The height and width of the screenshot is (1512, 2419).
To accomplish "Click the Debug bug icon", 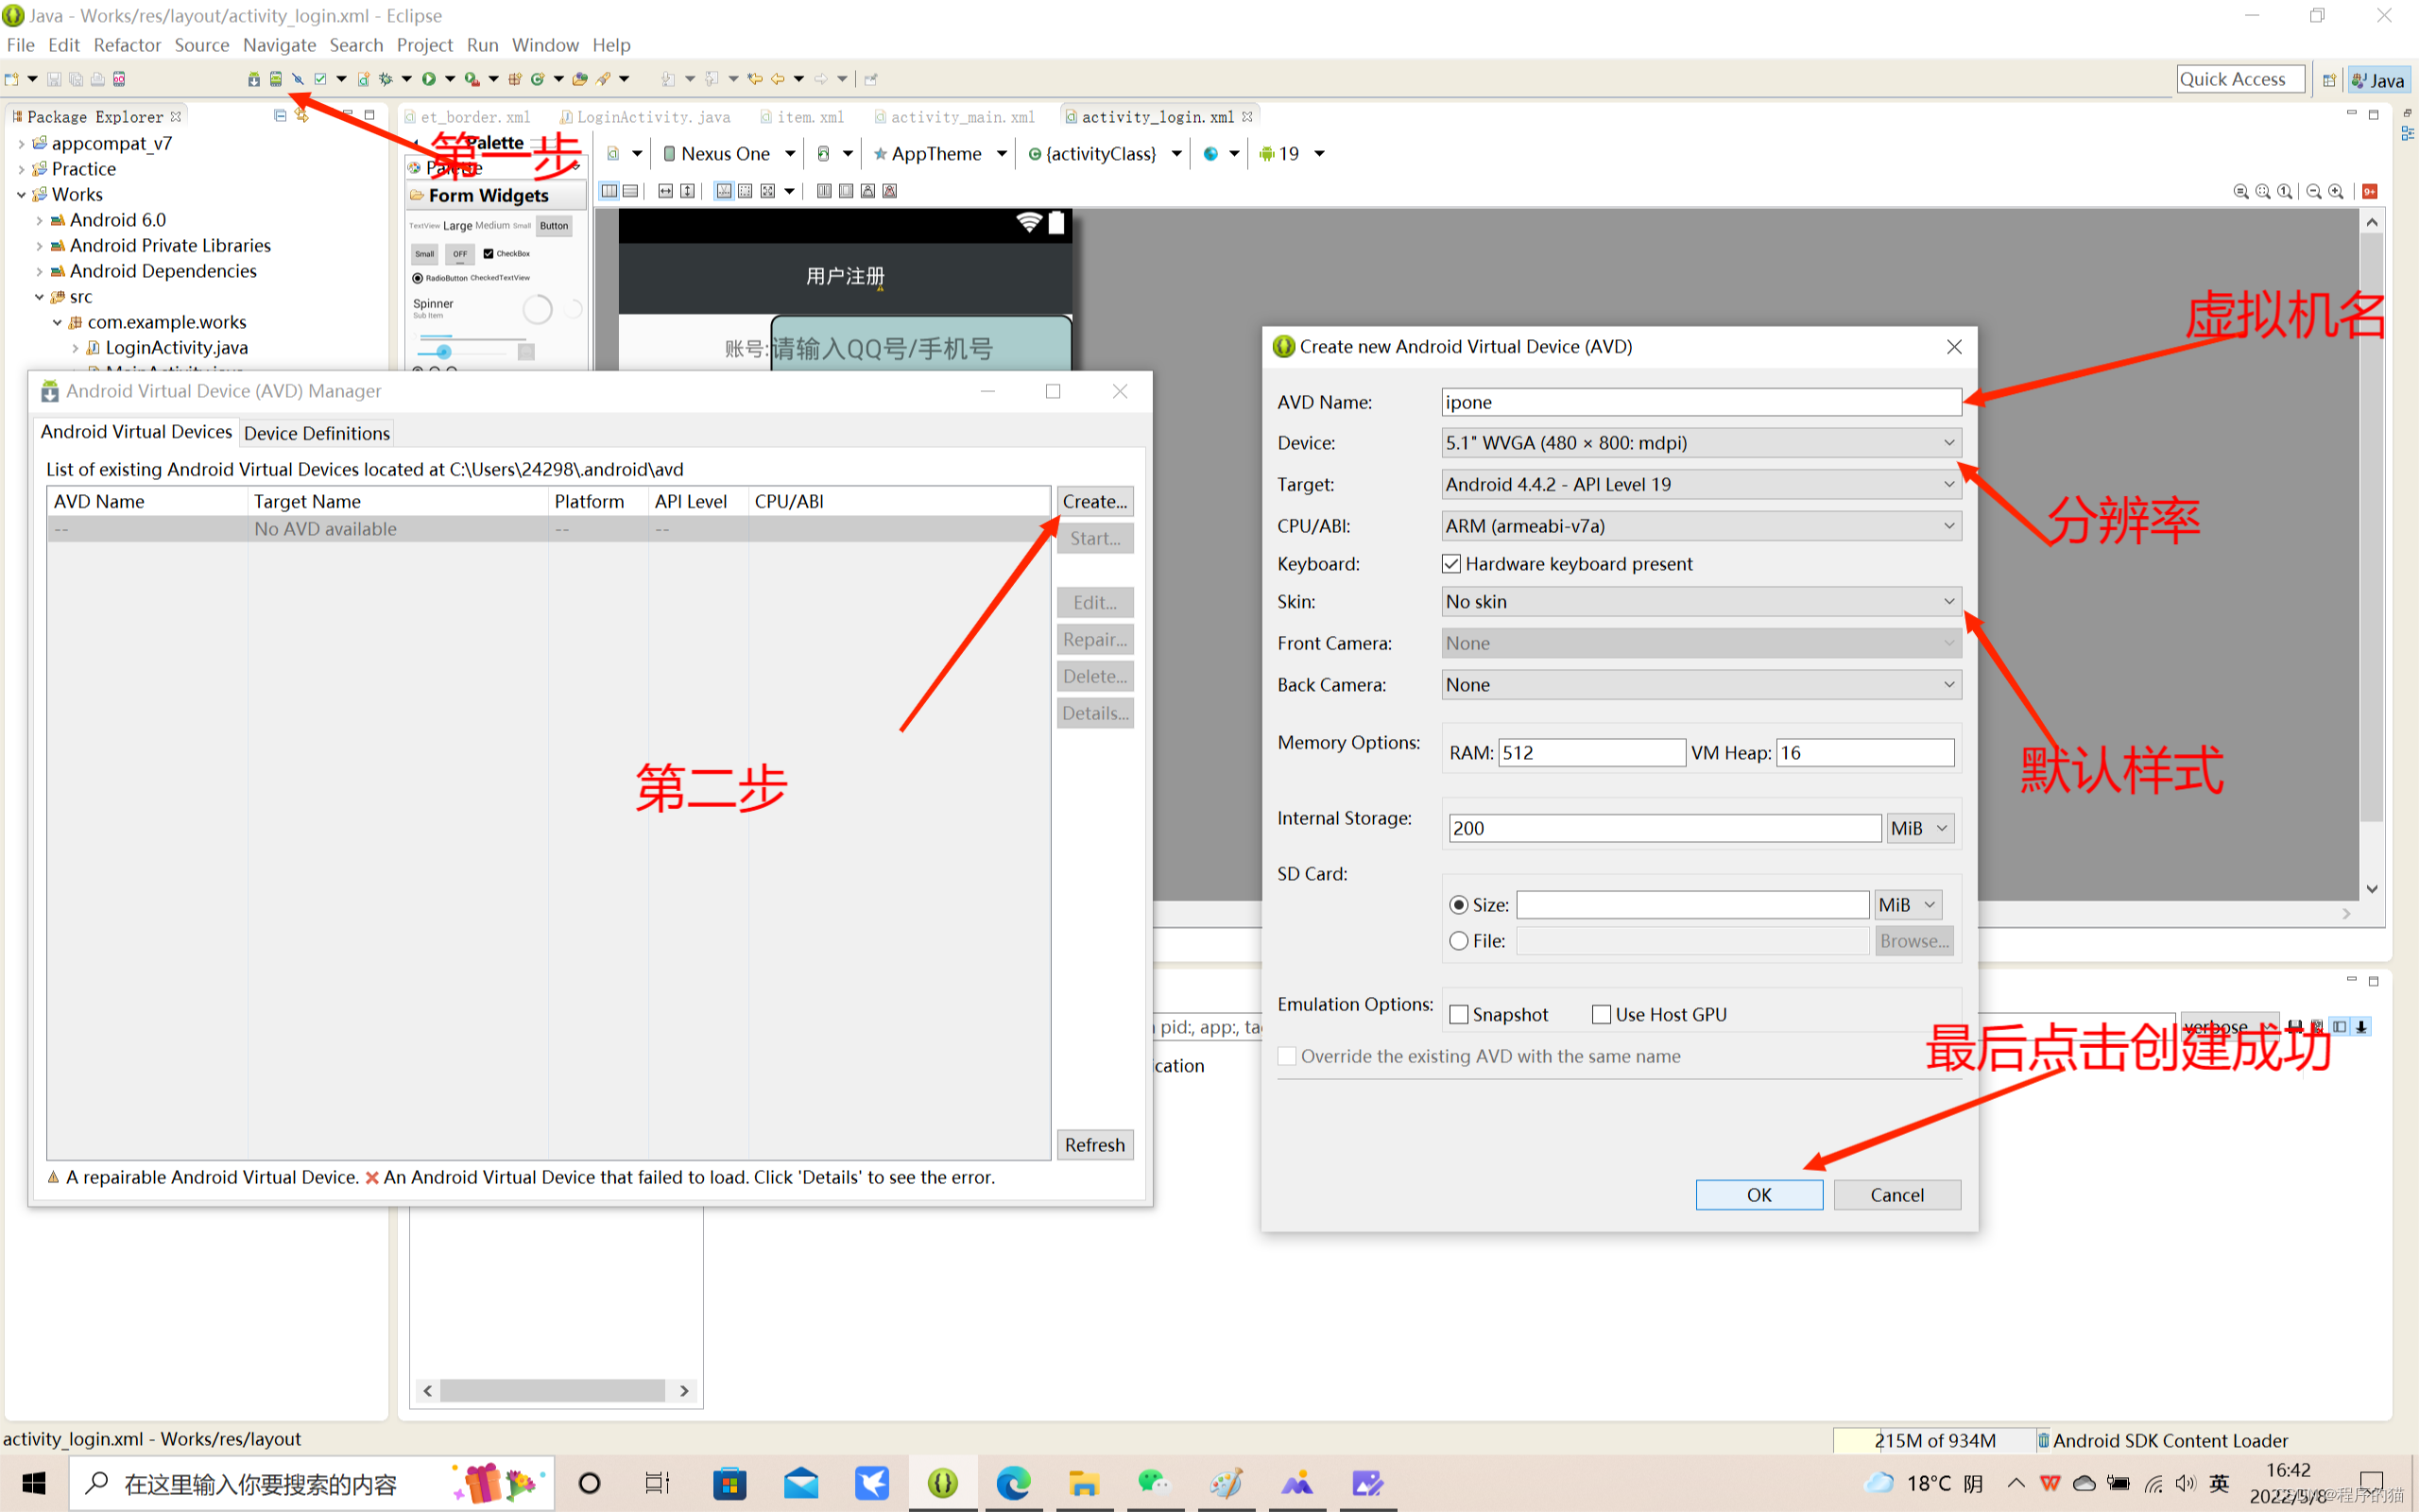I will [x=385, y=79].
